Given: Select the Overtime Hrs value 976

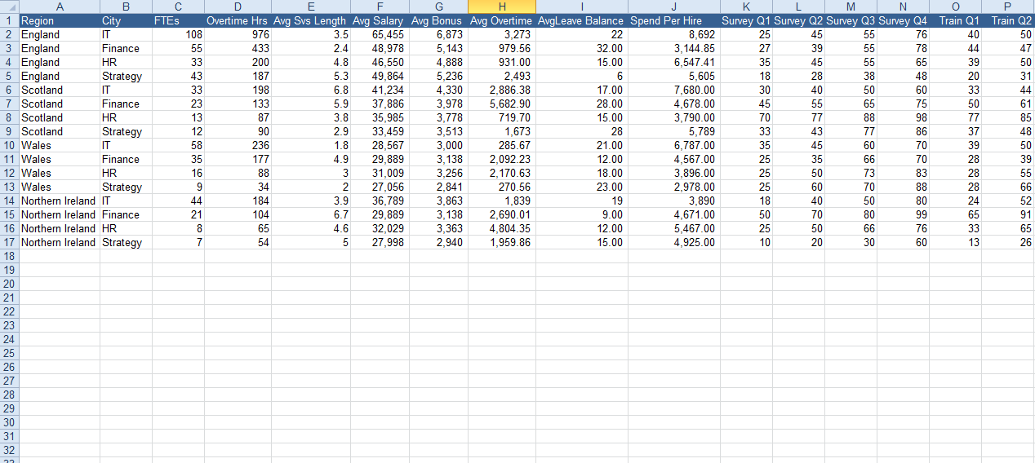Looking at the screenshot, I should coord(238,34).
